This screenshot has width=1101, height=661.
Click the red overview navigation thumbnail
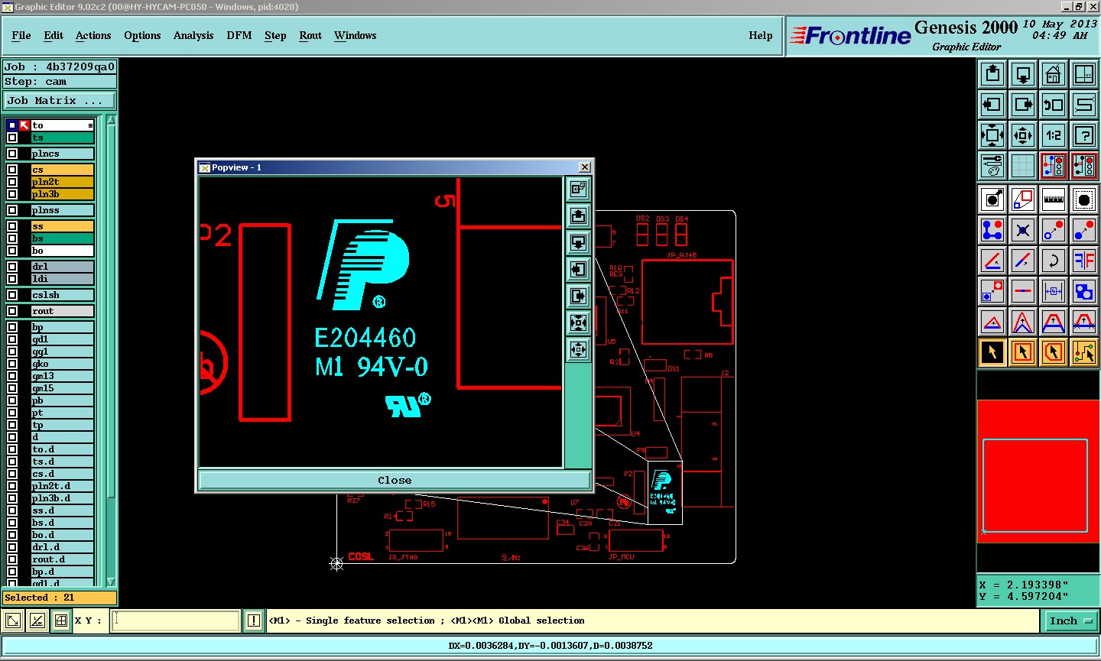point(1038,471)
